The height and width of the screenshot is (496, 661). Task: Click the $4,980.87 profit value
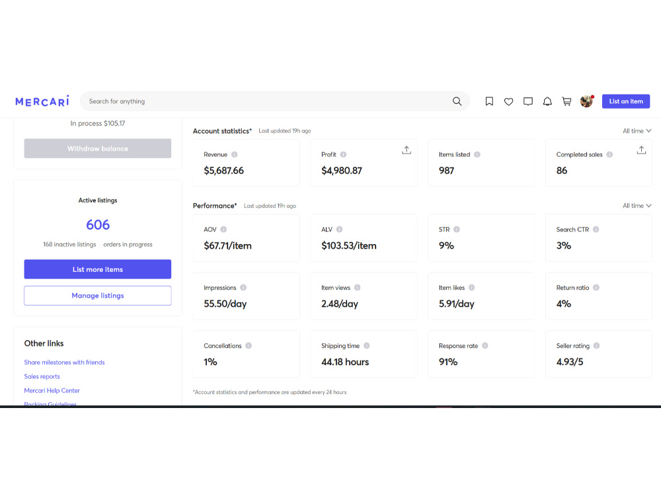click(x=342, y=171)
